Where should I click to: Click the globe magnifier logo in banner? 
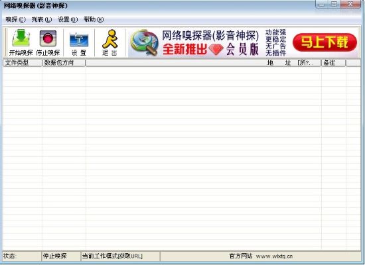144,42
